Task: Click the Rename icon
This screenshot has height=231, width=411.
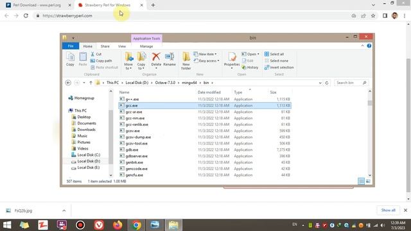Action: coord(170,59)
